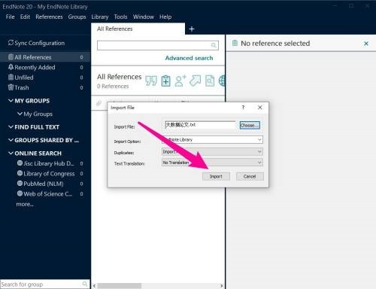Image resolution: width=376 pixels, height=289 pixels.
Task: Click the scroll left arrow
Action: coord(94,286)
